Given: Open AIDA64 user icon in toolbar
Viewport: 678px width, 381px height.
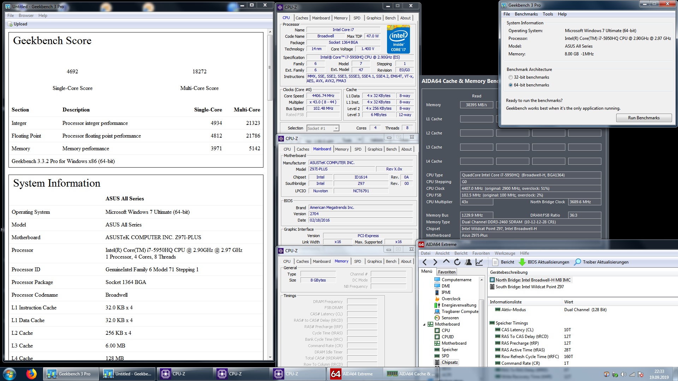Looking at the screenshot, I should (x=468, y=262).
